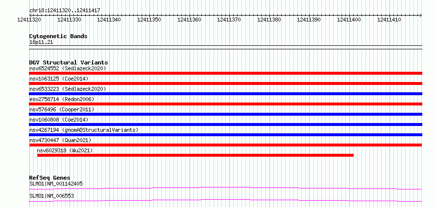This screenshot has width=436, height=207.
Task: Click the chr18:12411320..12411417 region label
Action: pos(65,11)
